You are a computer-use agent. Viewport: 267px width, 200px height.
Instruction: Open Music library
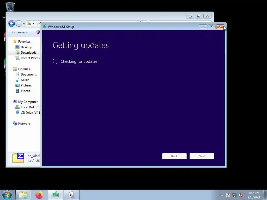click(x=25, y=80)
